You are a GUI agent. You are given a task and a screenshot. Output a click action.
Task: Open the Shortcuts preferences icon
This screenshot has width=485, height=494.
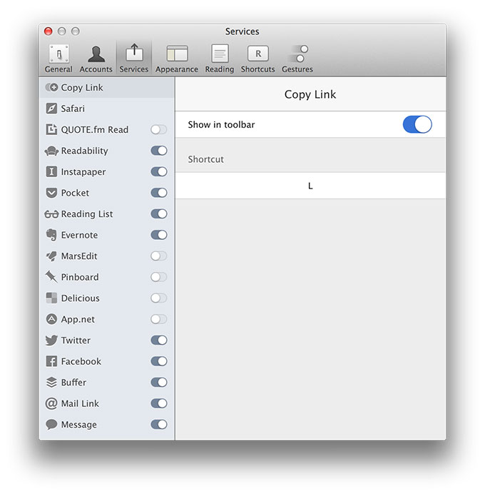pyautogui.click(x=257, y=54)
